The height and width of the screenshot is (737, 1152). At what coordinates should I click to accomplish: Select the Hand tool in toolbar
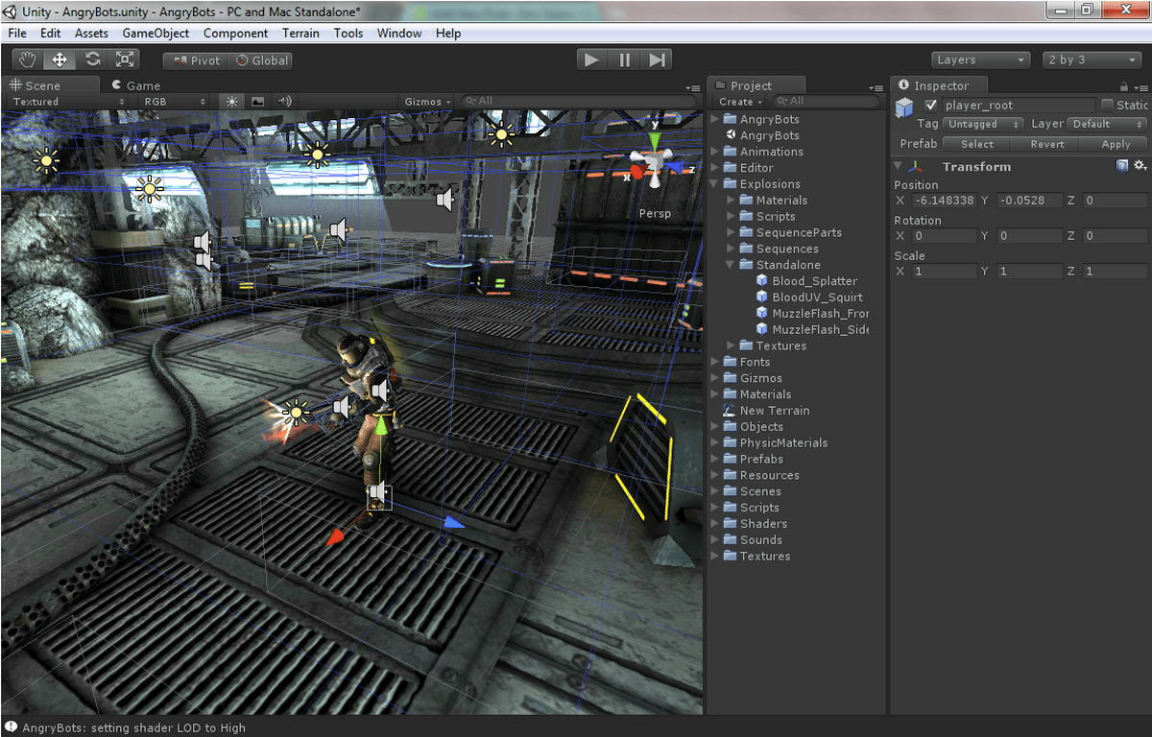click(x=28, y=59)
